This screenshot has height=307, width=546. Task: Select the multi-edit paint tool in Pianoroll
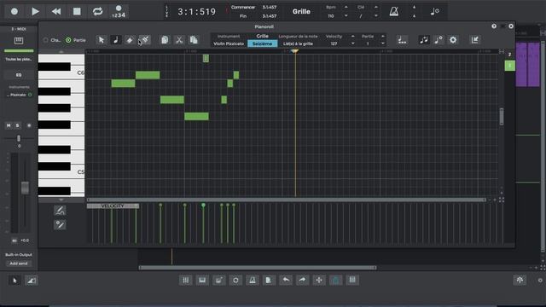[x=145, y=40]
